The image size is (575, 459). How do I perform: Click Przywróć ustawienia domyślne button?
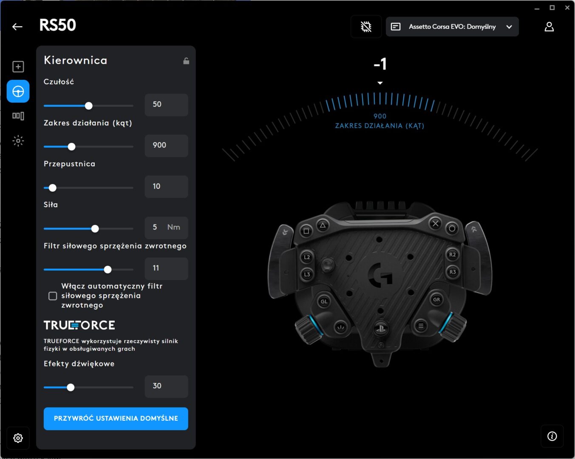point(116,419)
